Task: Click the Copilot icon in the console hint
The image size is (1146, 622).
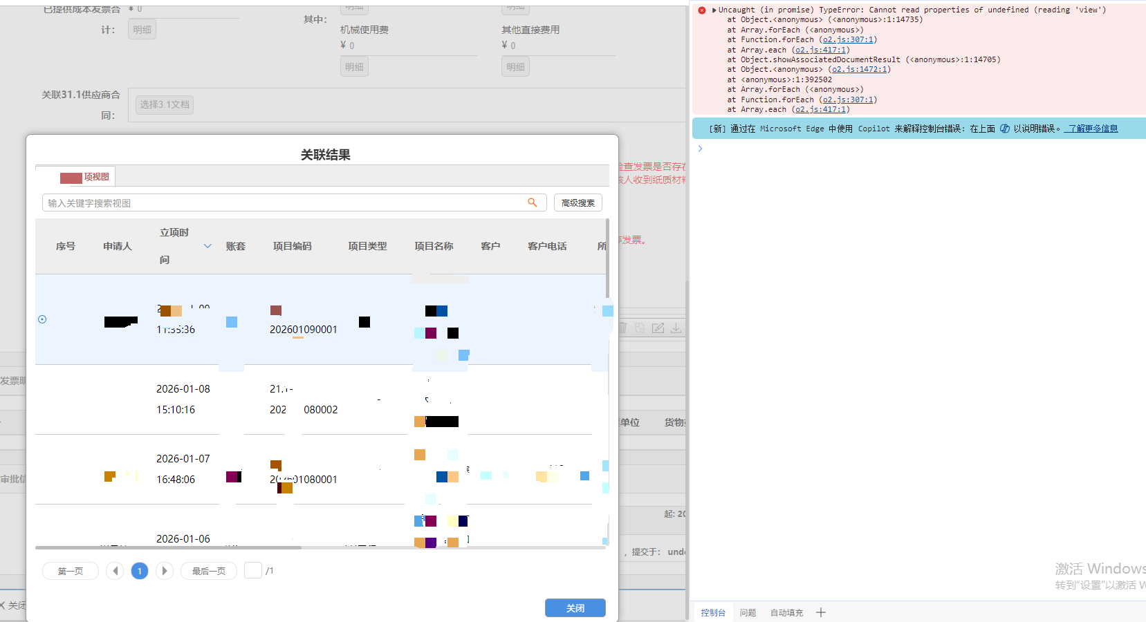Action: point(1004,129)
